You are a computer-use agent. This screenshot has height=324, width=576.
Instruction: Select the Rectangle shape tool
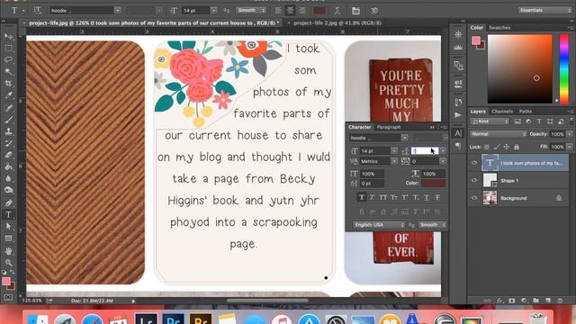[8, 238]
